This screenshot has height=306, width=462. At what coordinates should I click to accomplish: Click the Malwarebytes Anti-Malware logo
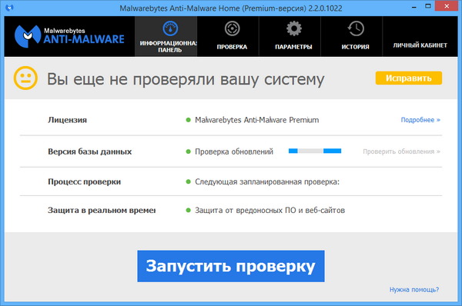69,36
